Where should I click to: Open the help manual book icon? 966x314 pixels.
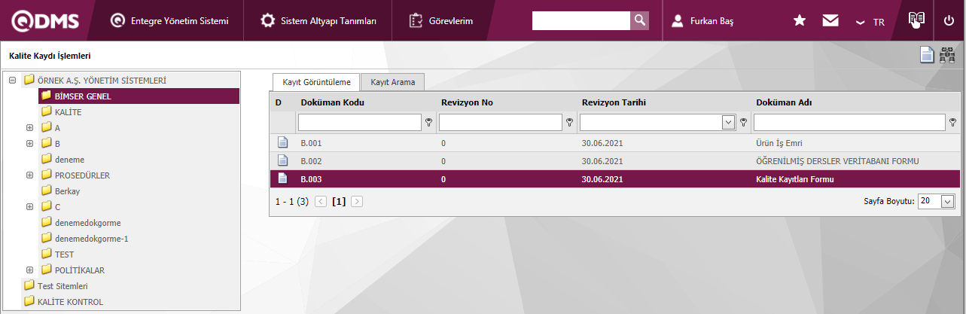coord(916,20)
